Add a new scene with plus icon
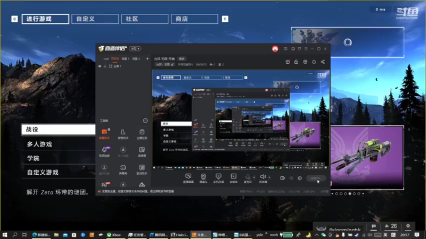The height and width of the screenshot is (239, 426). coord(148,58)
